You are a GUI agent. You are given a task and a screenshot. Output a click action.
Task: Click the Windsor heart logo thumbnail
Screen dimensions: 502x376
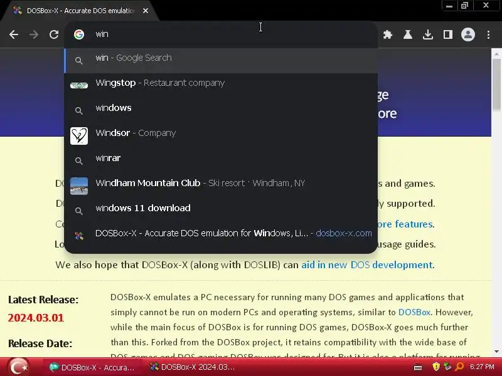pos(79,135)
